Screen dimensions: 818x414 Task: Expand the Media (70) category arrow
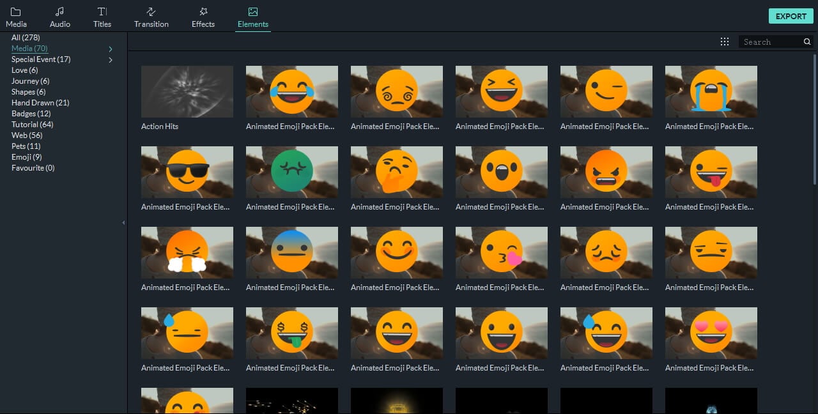click(111, 49)
